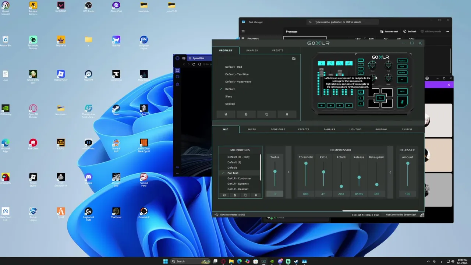Create a new profile in Profiles panel
Viewport: 471px width, 265px height.
coord(246,114)
